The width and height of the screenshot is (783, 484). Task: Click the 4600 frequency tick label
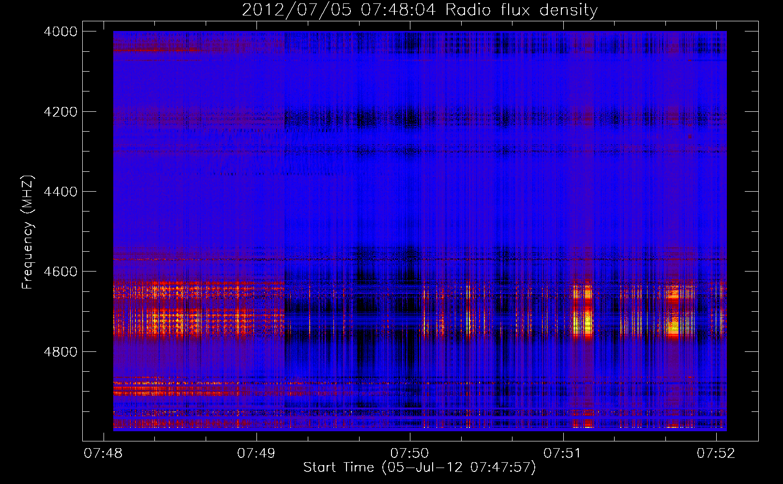pyautogui.click(x=60, y=272)
